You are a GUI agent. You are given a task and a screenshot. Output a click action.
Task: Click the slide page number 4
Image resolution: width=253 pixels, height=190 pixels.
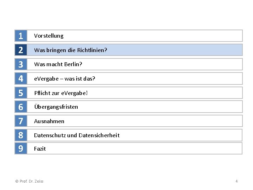[x=236, y=181]
